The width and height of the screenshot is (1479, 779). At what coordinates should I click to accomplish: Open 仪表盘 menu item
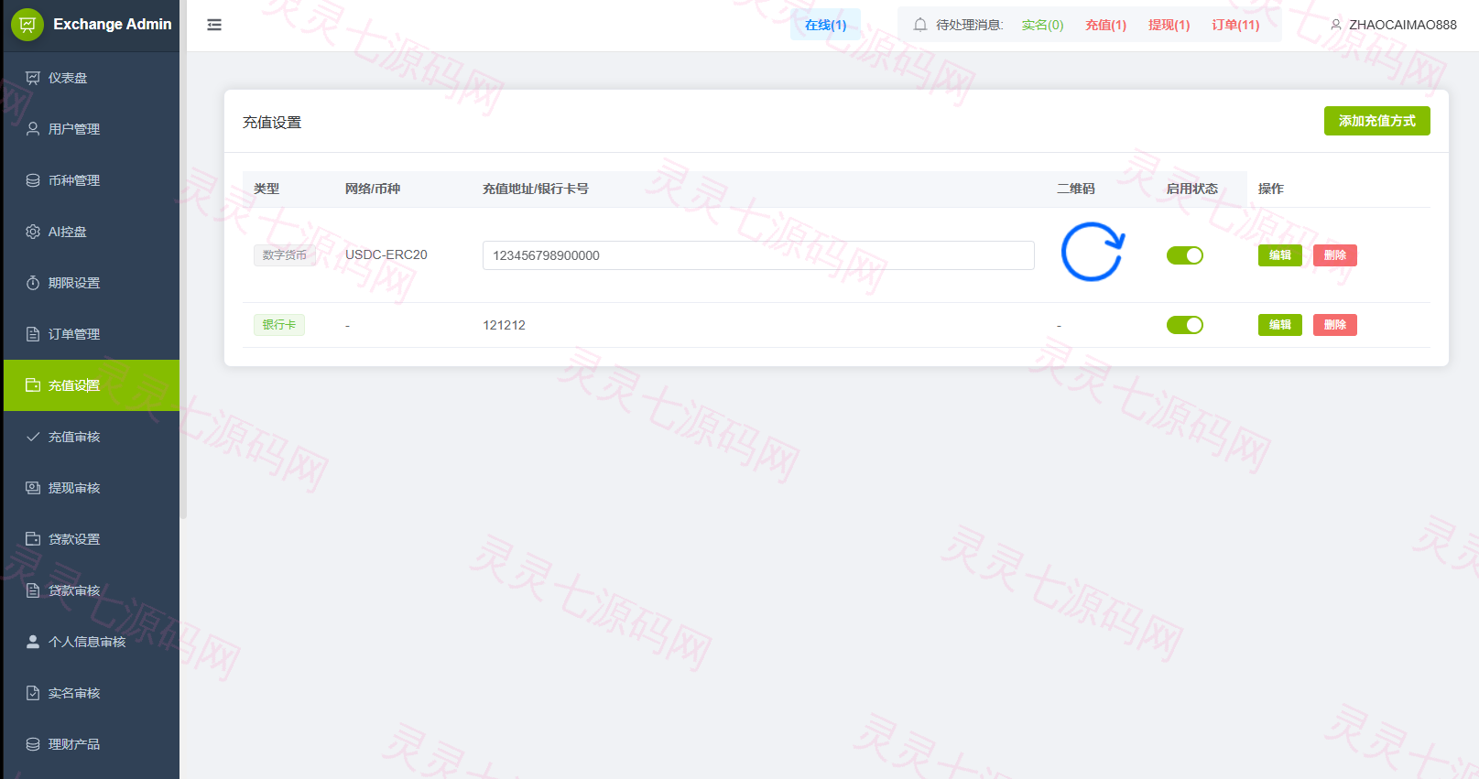pyautogui.click(x=92, y=78)
